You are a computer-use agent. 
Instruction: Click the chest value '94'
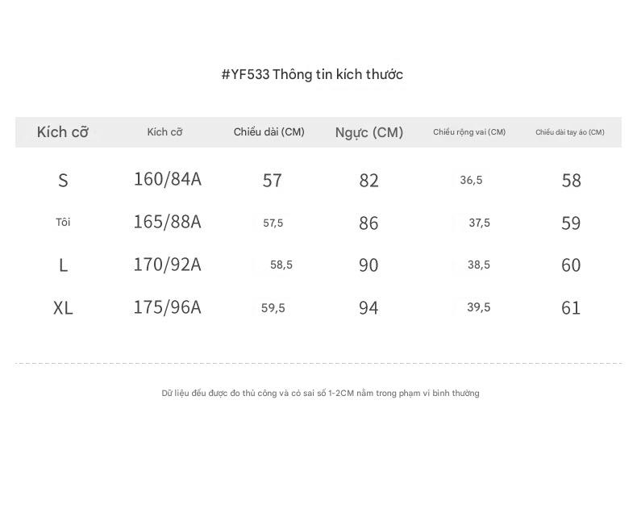[368, 307]
